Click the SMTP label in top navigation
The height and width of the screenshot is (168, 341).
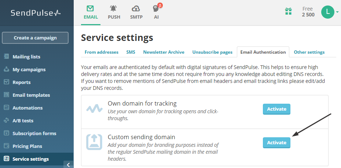pyautogui.click(x=136, y=17)
